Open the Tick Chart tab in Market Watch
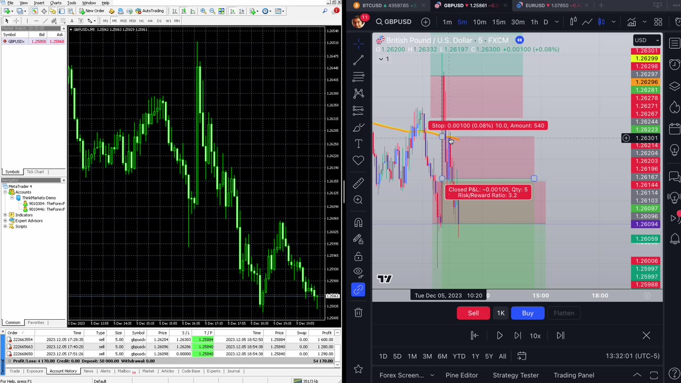 pyautogui.click(x=35, y=172)
